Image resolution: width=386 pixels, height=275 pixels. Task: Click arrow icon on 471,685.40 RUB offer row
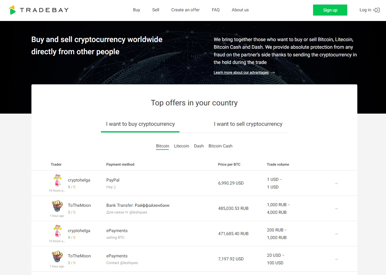336,234
